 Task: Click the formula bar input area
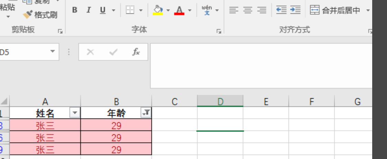(x=261, y=66)
